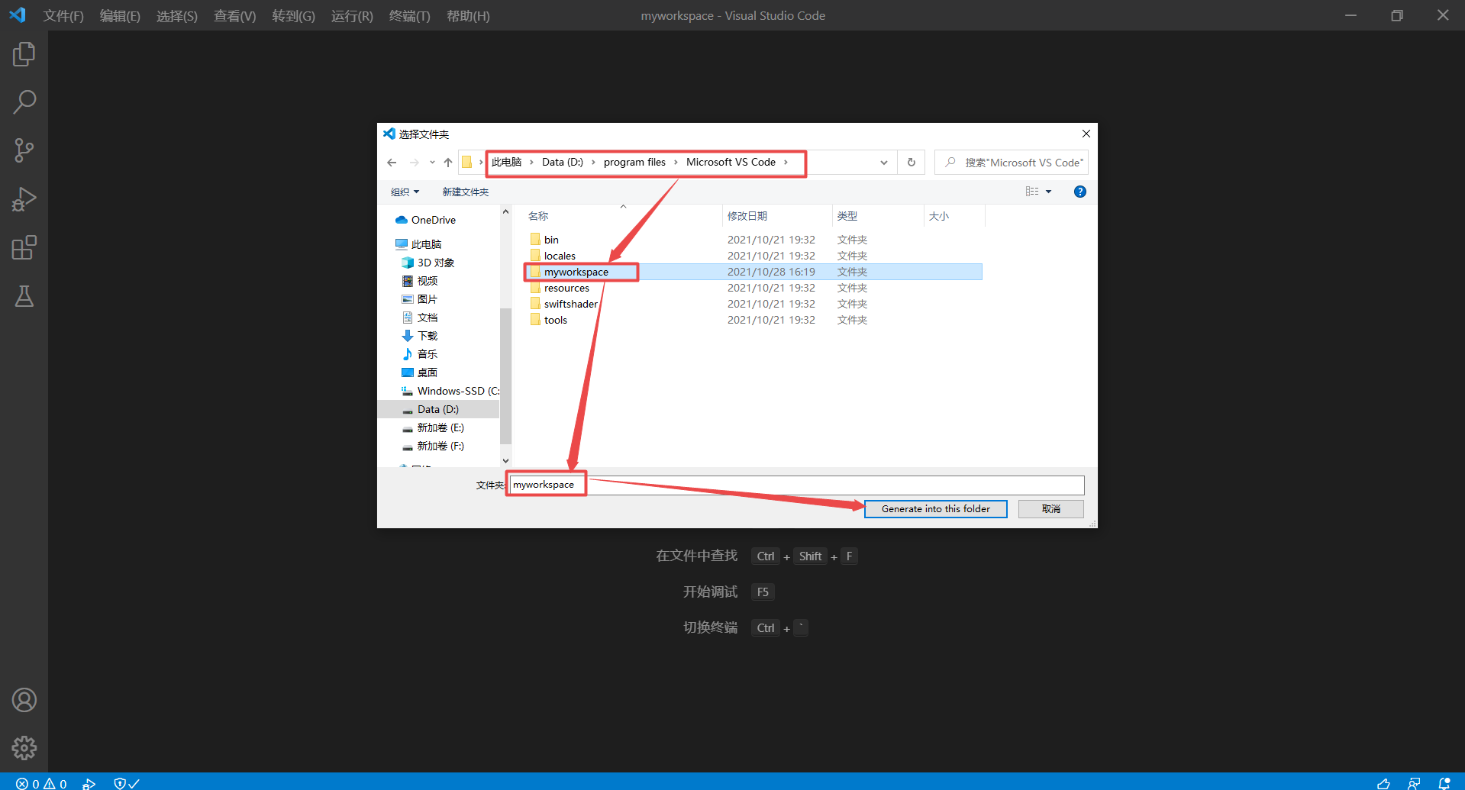This screenshot has width=1465, height=790.
Task: Open the 终端(T) menu
Action: click(x=409, y=16)
